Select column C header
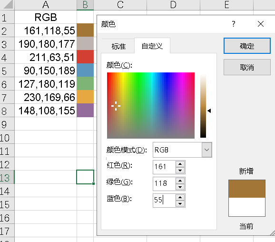Image resolution: width=275 pixels, height=242 pixels. (120, 5)
